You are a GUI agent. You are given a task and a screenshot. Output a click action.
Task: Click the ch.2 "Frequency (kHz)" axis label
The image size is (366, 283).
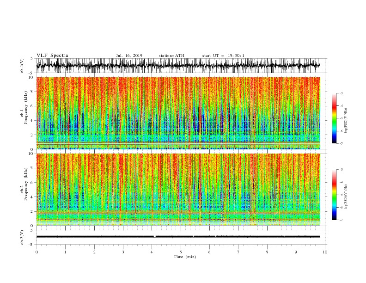[x=26, y=184]
